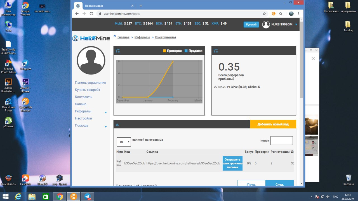Sort by 'Проверки' column header
This screenshot has height=201, width=358.
(262, 152)
